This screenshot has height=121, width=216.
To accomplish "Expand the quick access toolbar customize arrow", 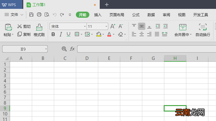I will [70, 15].
